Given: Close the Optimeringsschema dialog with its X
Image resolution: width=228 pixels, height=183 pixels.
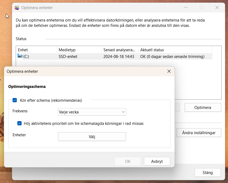Looking at the screenshot, I should click(169, 71).
